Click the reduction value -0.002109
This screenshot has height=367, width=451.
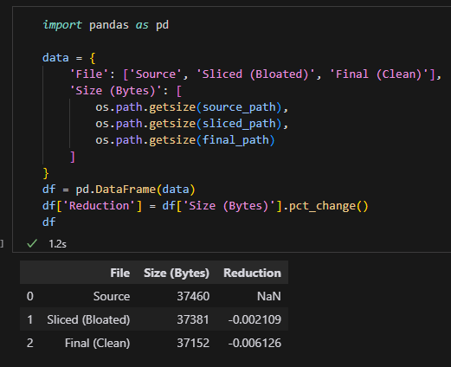click(254, 319)
